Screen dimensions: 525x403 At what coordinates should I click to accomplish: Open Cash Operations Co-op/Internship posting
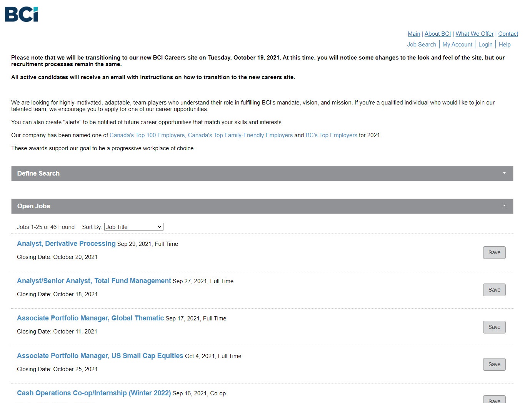[94, 393]
